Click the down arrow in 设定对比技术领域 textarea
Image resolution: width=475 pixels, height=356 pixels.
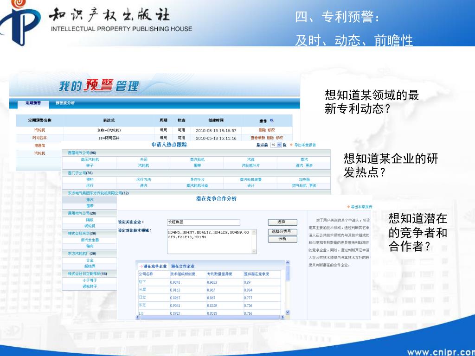pyautogui.click(x=254, y=251)
